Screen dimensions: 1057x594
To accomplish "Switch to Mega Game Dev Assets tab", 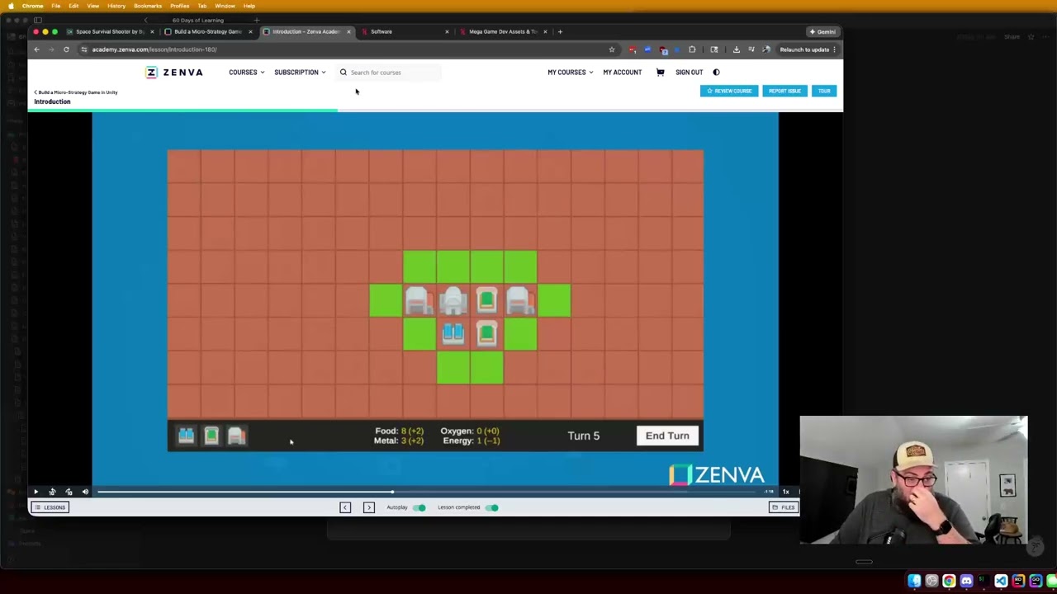I will tap(502, 31).
